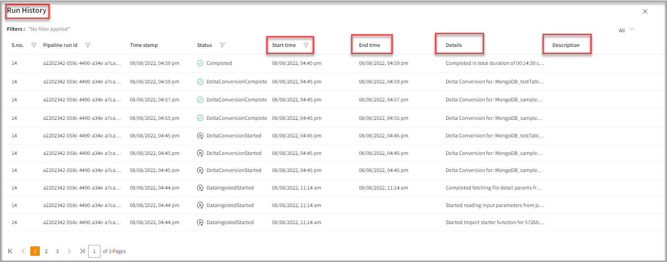The width and height of the screenshot is (667, 262).
Task: Select page 1 in pagination
Action: 35,251
